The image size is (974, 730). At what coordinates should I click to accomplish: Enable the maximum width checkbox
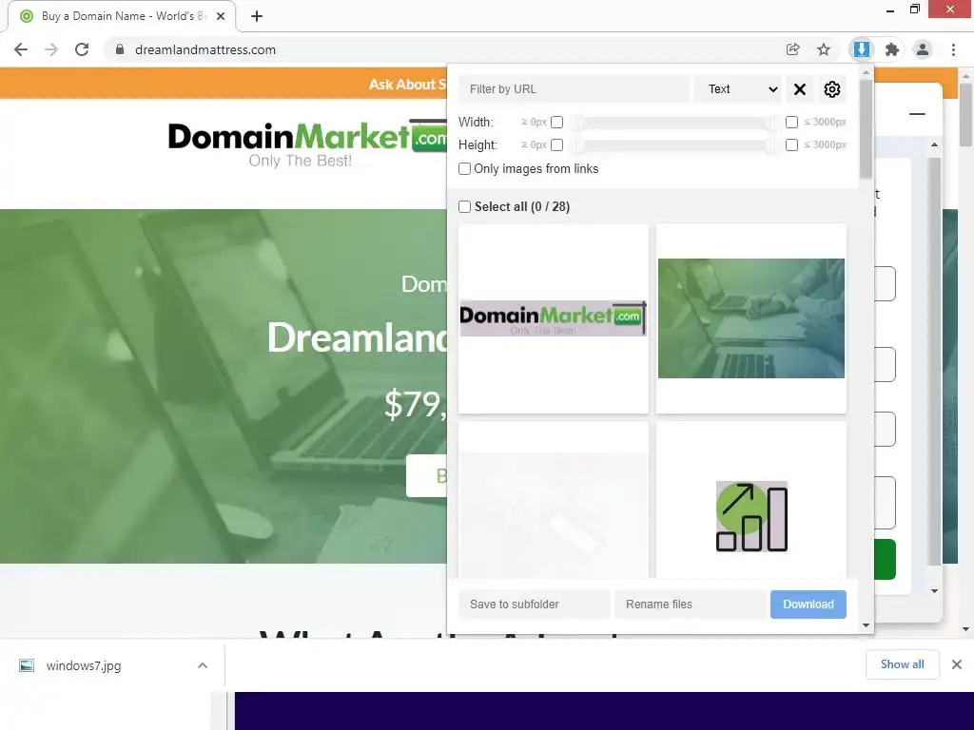(x=791, y=123)
